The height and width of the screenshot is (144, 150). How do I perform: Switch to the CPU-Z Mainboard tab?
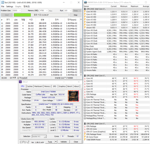coord(38,86)
